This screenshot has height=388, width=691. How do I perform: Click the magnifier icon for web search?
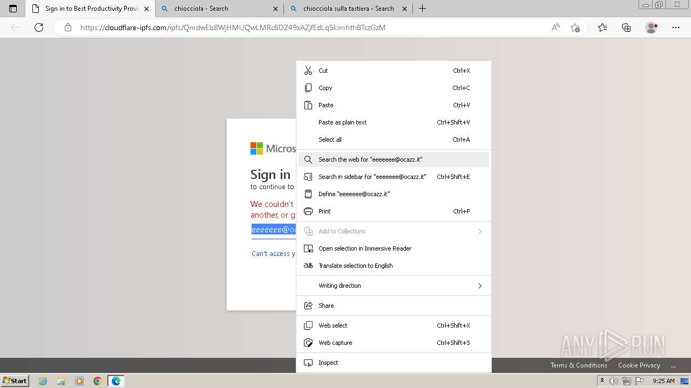click(x=308, y=160)
